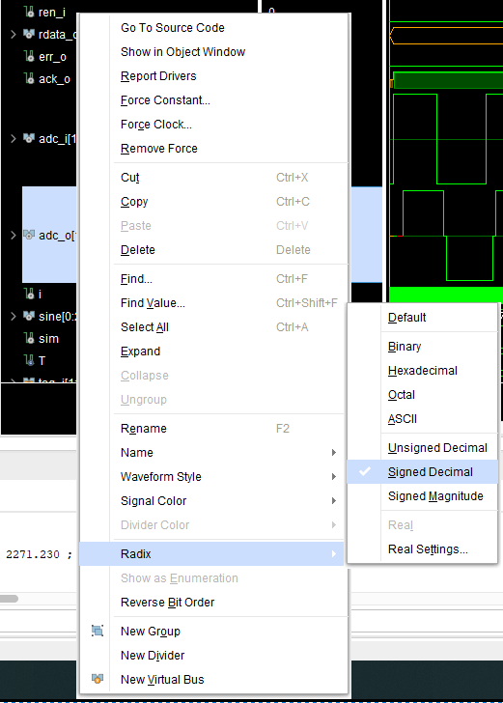Viewport: 503px width, 703px height.
Task: Click the rdata bus signal icon
Action: [x=29, y=34]
